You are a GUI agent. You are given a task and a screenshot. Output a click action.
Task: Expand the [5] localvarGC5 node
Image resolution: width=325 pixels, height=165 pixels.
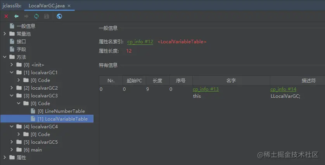pyautogui.click(x=12, y=142)
